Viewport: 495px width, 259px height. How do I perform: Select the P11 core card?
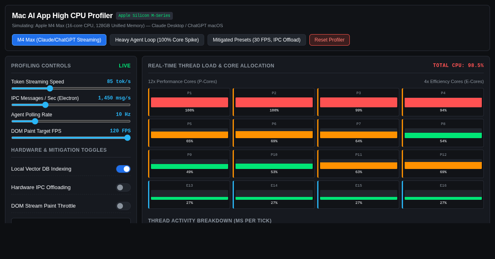[x=358, y=164]
